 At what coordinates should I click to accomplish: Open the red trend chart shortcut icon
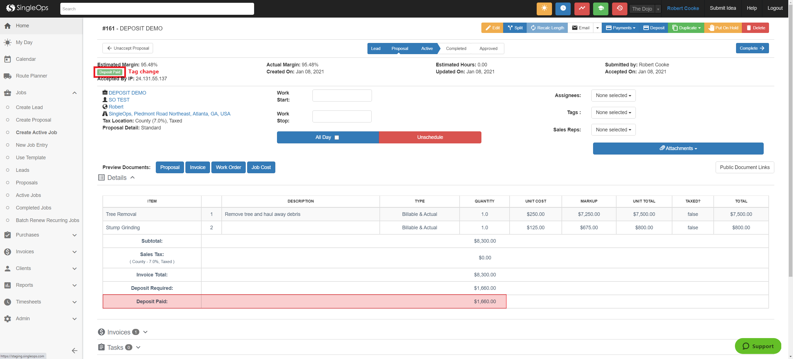(x=582, y=9)
